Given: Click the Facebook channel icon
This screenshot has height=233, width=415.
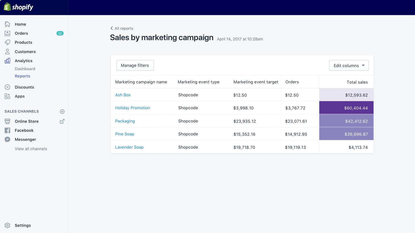Looking at the screenshot, I should [8, 130].
